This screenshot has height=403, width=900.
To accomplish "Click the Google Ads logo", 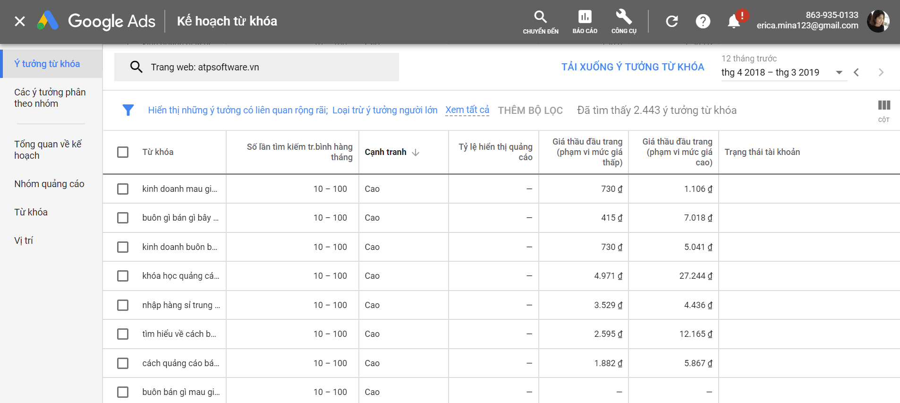I will click(96, 21).
